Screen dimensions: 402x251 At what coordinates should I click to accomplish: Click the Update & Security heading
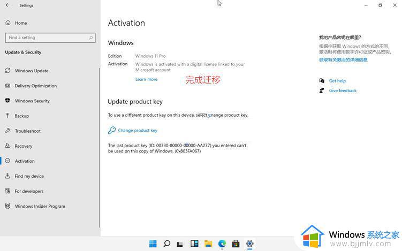click(23, 52)
